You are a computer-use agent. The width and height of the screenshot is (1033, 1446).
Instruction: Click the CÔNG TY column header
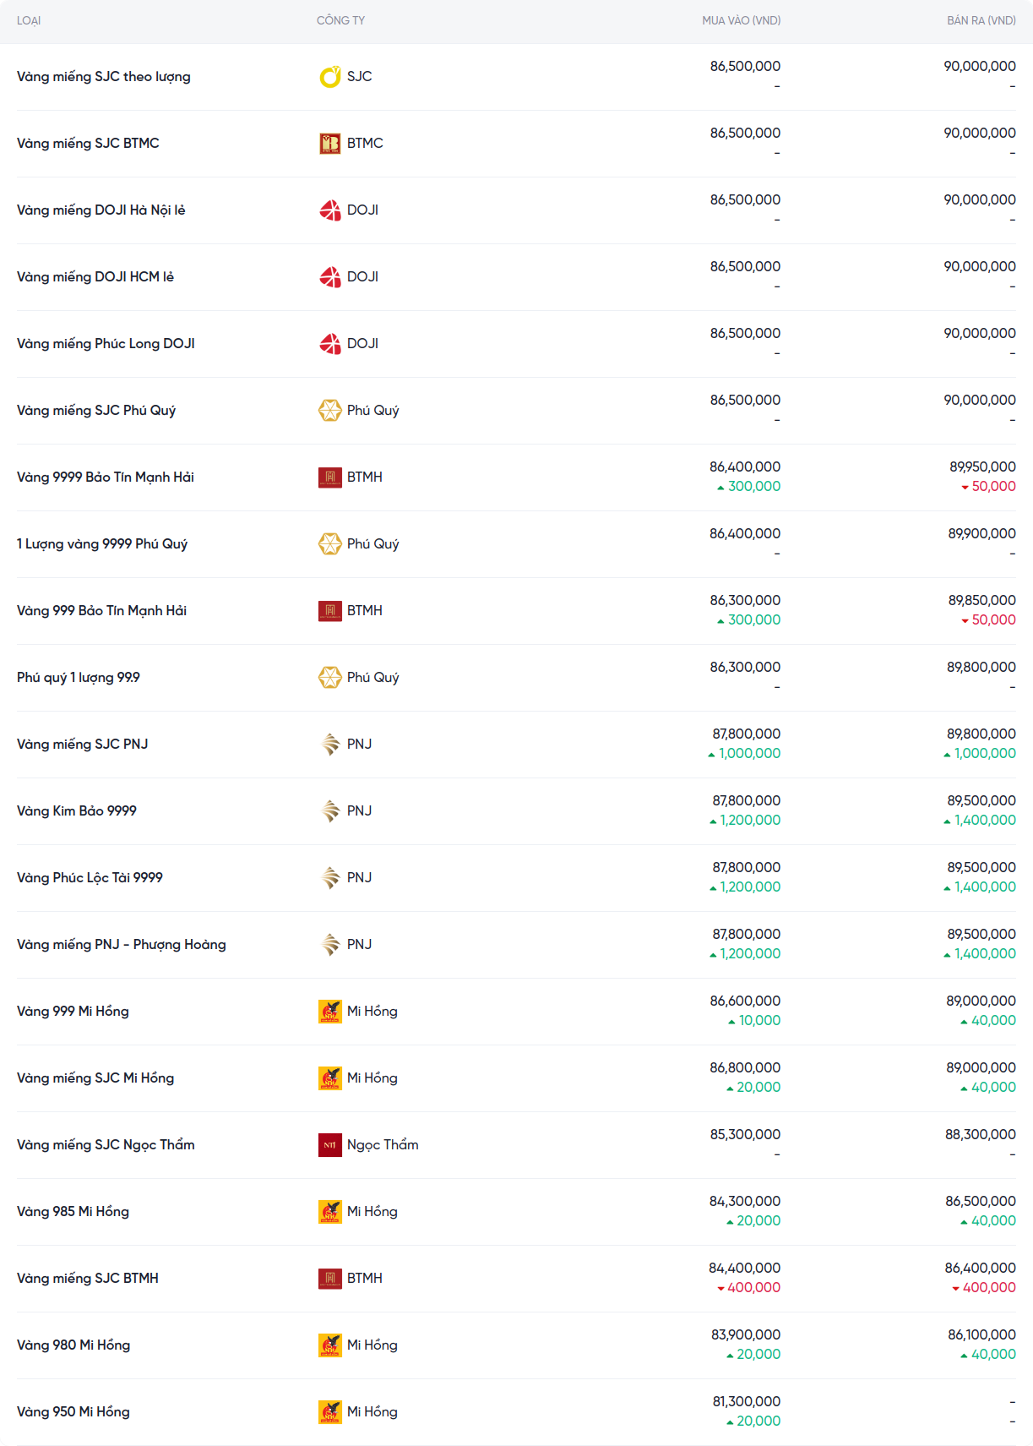(340, 20)
